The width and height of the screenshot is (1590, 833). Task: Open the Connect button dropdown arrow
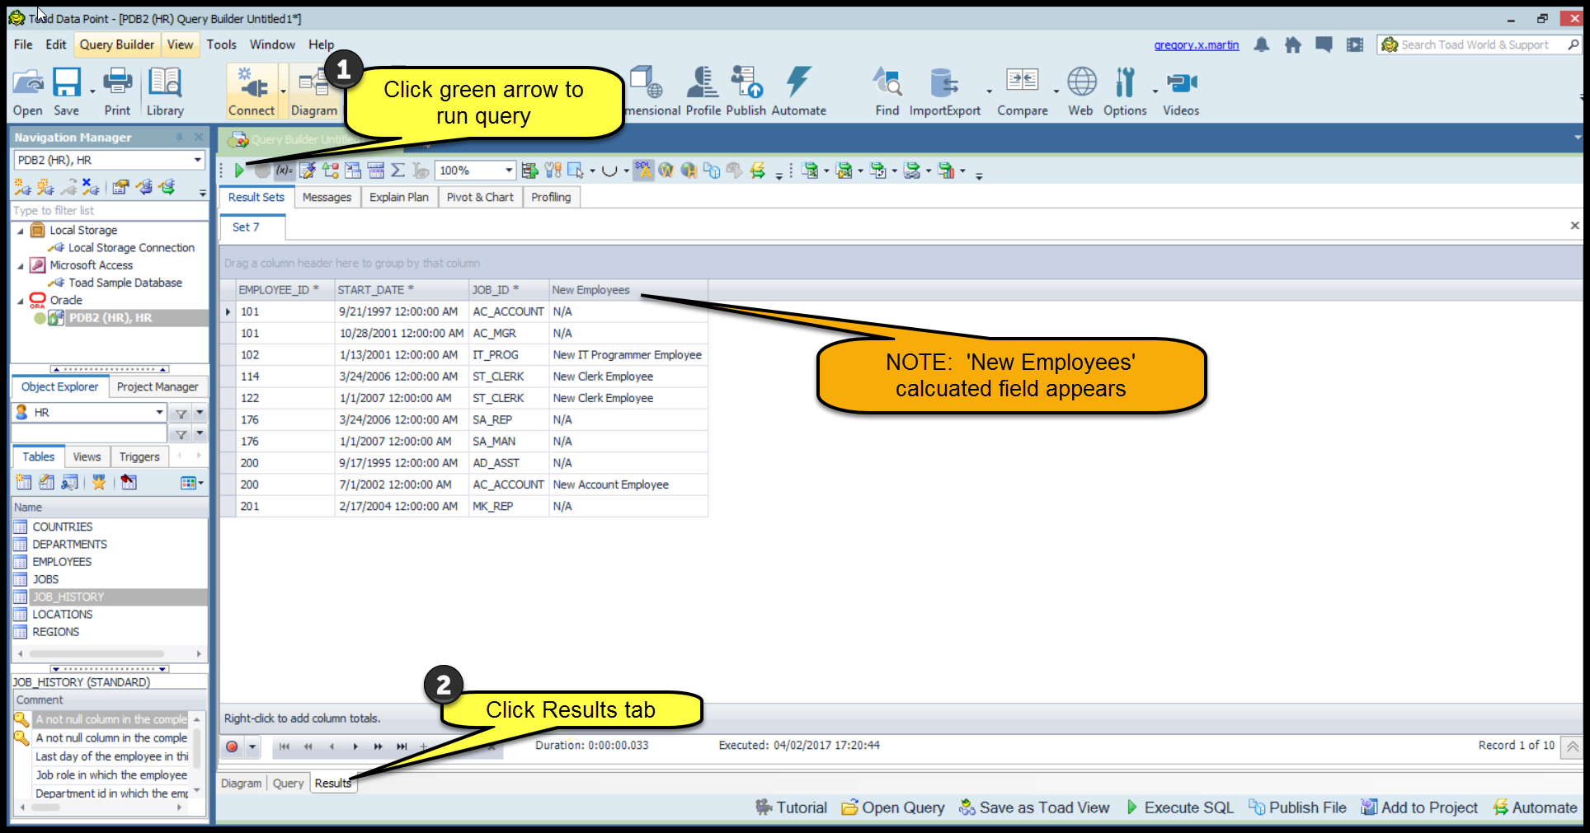coord(283,91)
